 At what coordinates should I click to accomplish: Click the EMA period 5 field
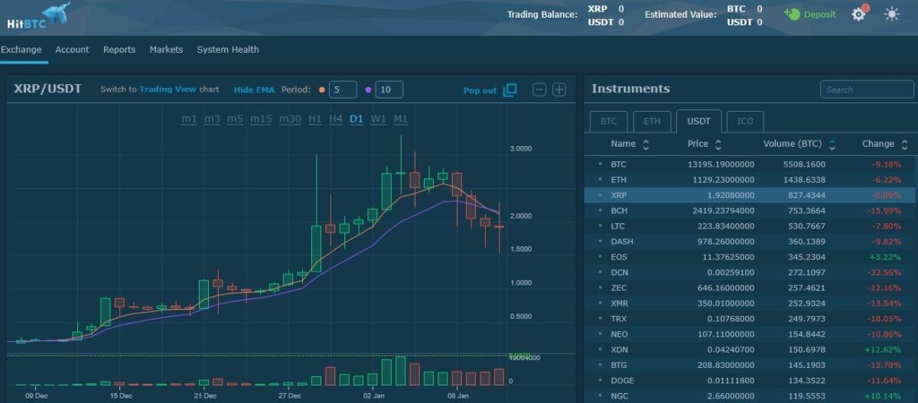(343, 89)
